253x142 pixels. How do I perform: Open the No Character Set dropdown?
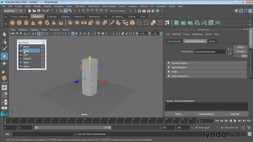pos(229,127)
